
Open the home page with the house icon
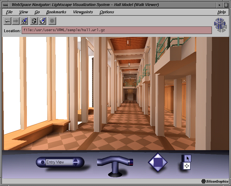[x=24, y=21]
